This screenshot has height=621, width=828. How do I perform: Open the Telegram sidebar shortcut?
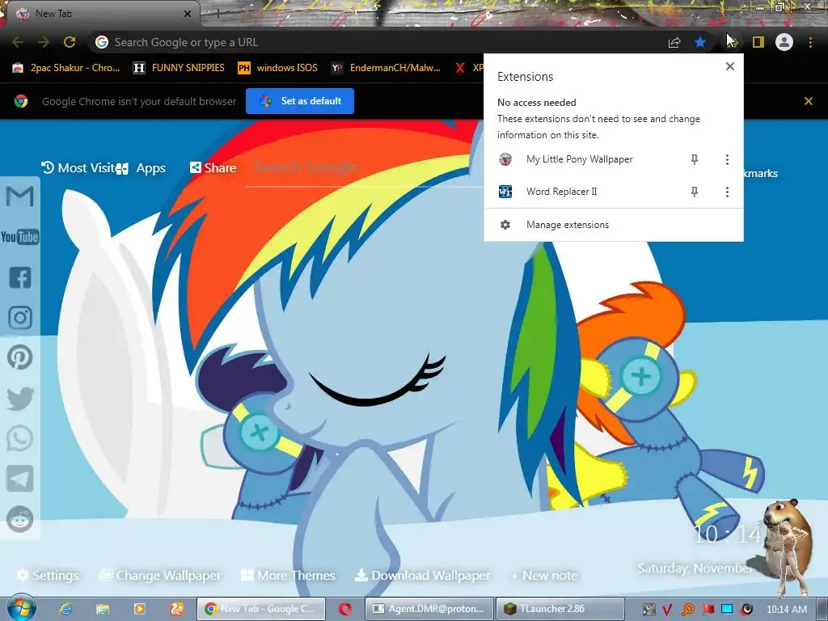pyautogui.click(x=20, y=479)
